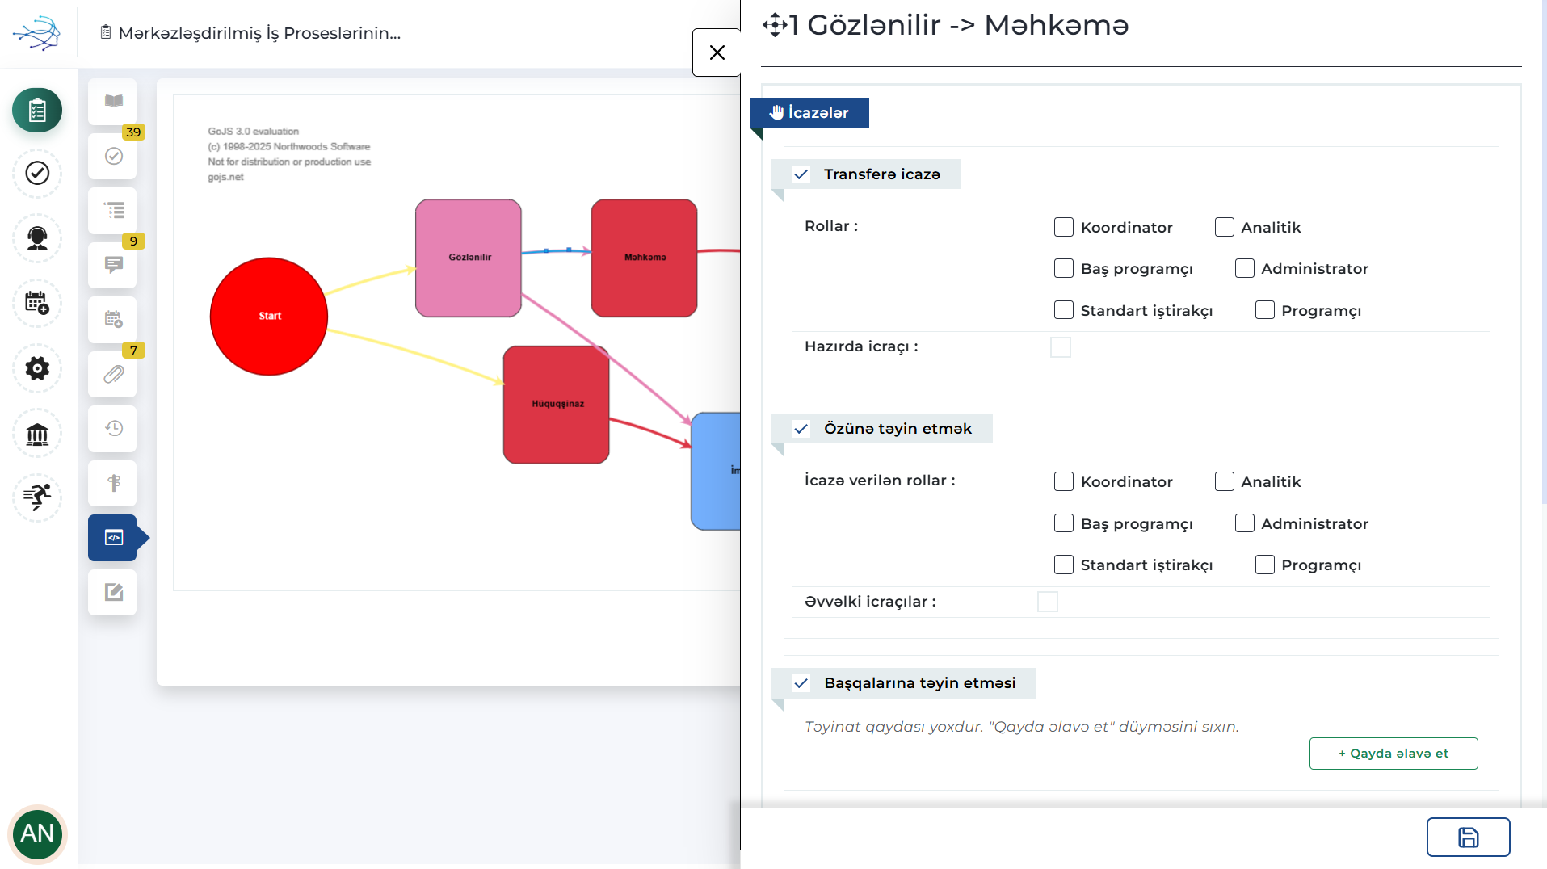The height and width of the screenshot is (869, 1547).
Task: Open the support agent headset icon
Action: [37, 238]
